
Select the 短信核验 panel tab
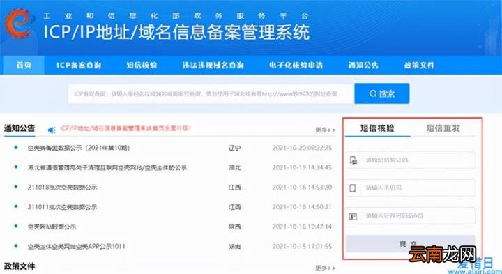(377, 128)
